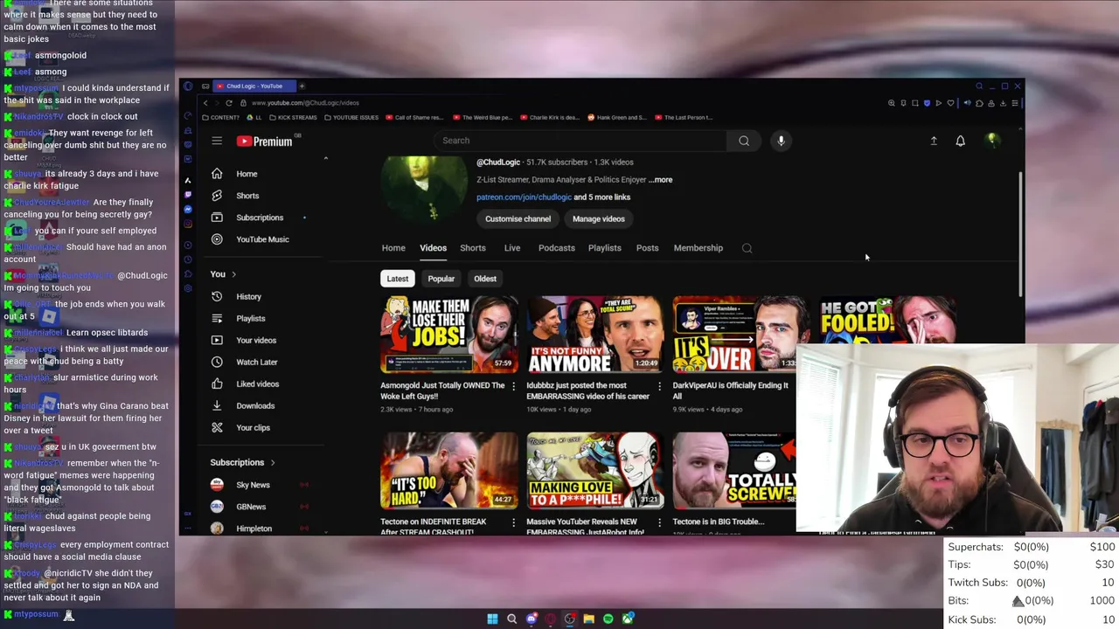Open YOUTUBE ISSUES bookmark folder
1119x629 pixels.
click(351, 117)
